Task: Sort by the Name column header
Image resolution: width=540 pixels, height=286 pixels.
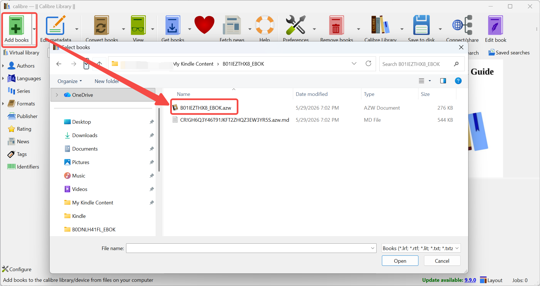Action: coord(183,94)
